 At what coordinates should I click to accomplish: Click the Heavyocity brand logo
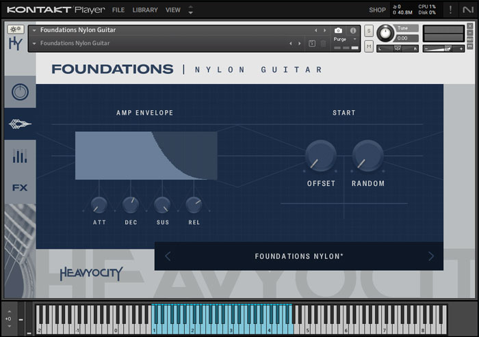[91, 273]
